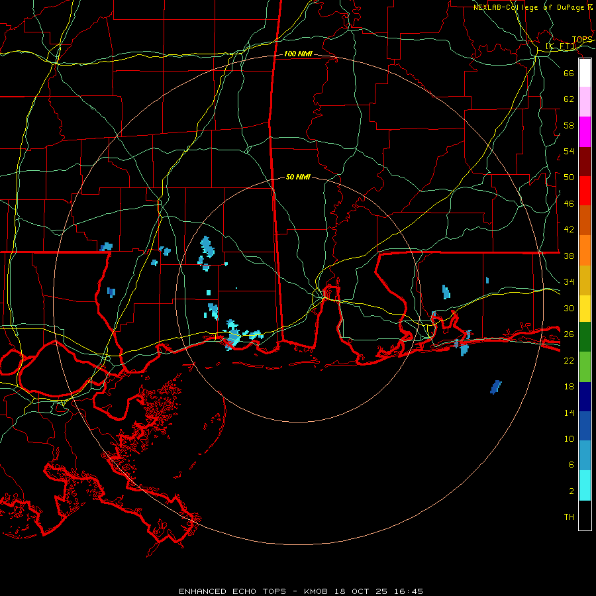Click the TH threshold label
Viewport: 596px width, 596px height.
tap(569, 517)
